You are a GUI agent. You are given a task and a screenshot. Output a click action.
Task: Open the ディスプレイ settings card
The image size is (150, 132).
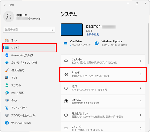pos(103,61)
